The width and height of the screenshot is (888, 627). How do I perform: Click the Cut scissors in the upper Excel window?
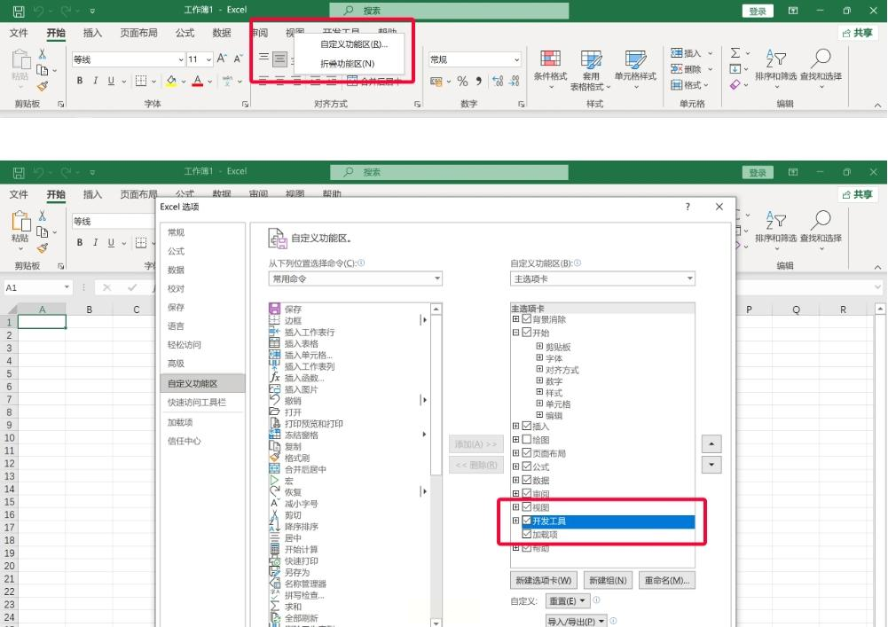click(x=43, y=54)
